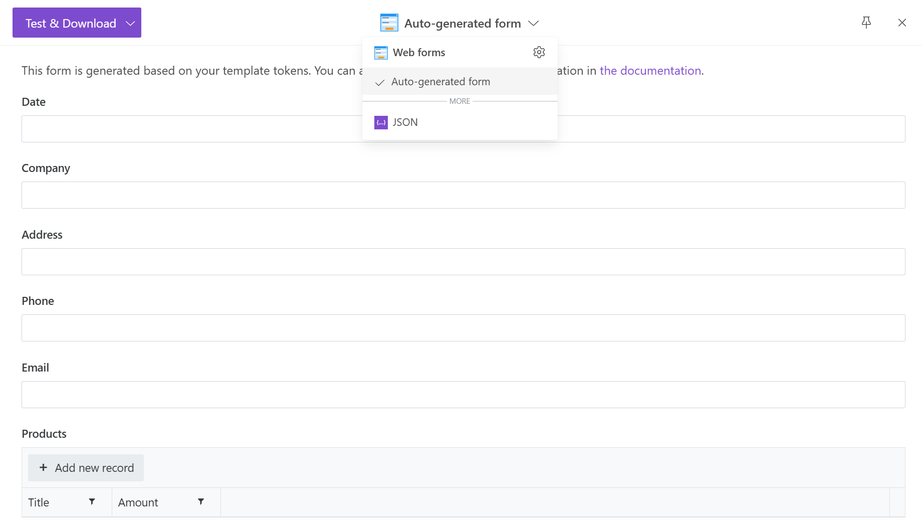This screenshot has width=922, height=527.
Task: Close the form panel
Action: 902,23
